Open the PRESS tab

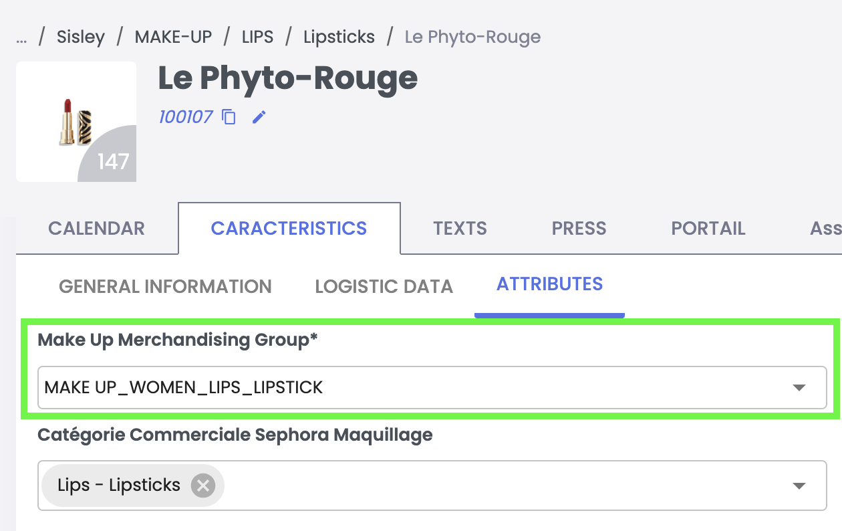pos(579,229)
